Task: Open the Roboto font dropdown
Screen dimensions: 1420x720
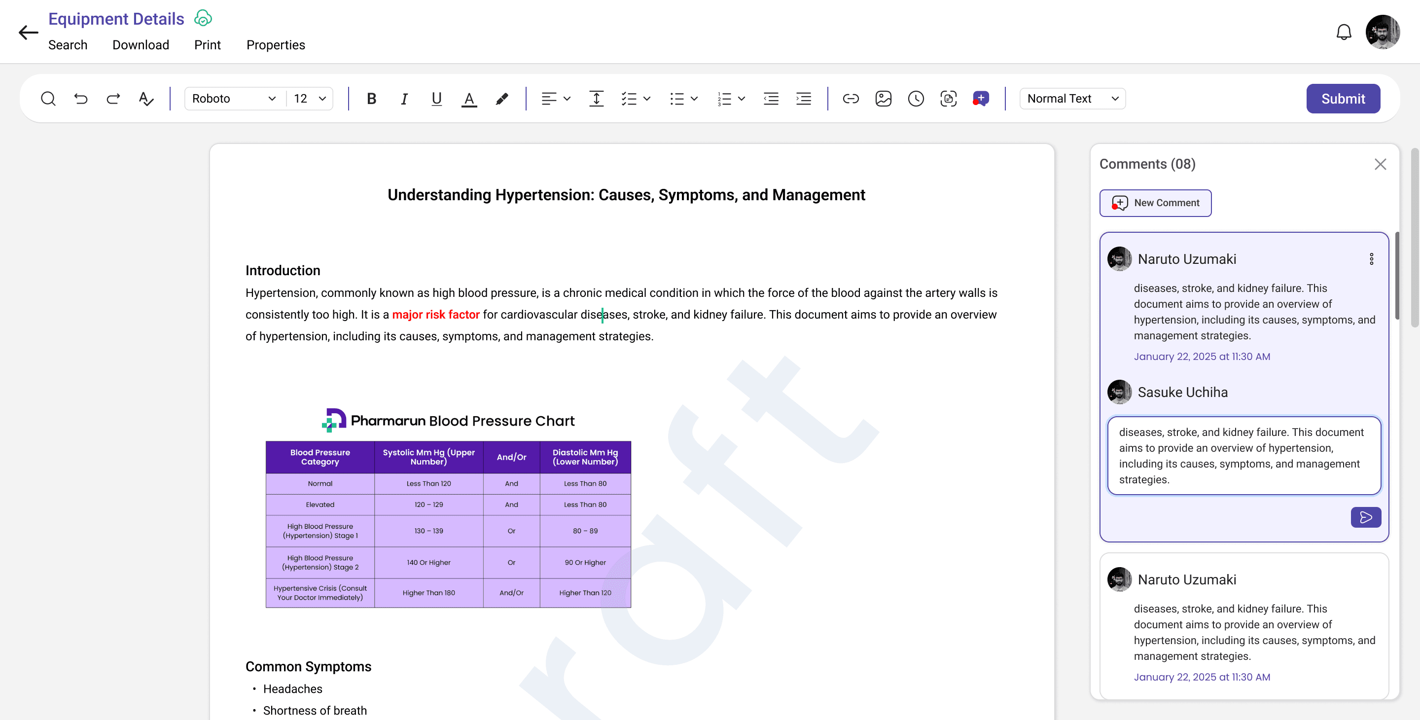Action: [x=234, y=99]
